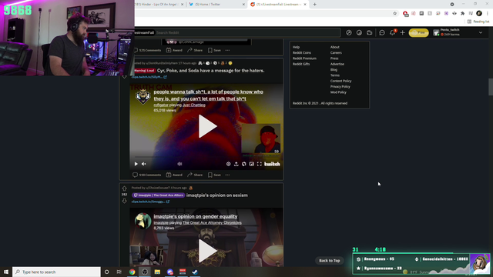This screenshot has width=493, height=277.
Task: Close the Home / Twitter tab
Action: 243,5
